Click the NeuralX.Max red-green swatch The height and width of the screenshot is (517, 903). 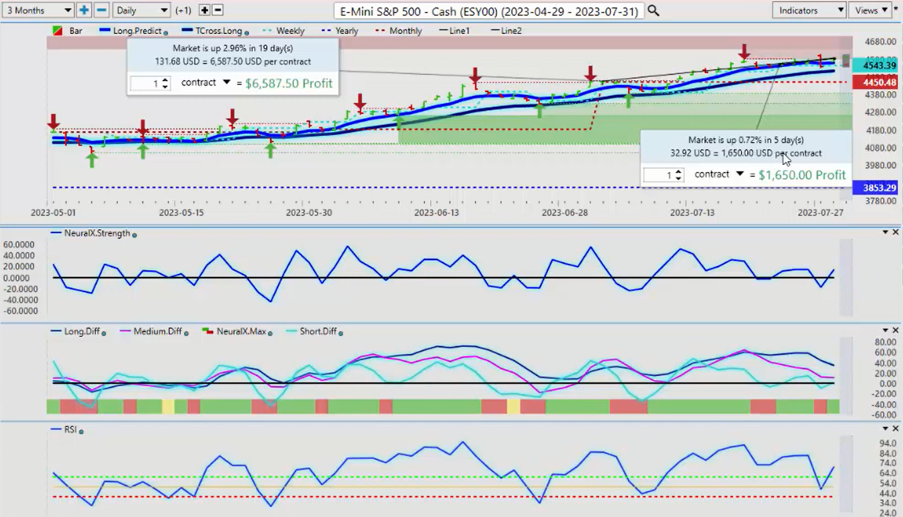pos(206,331)
